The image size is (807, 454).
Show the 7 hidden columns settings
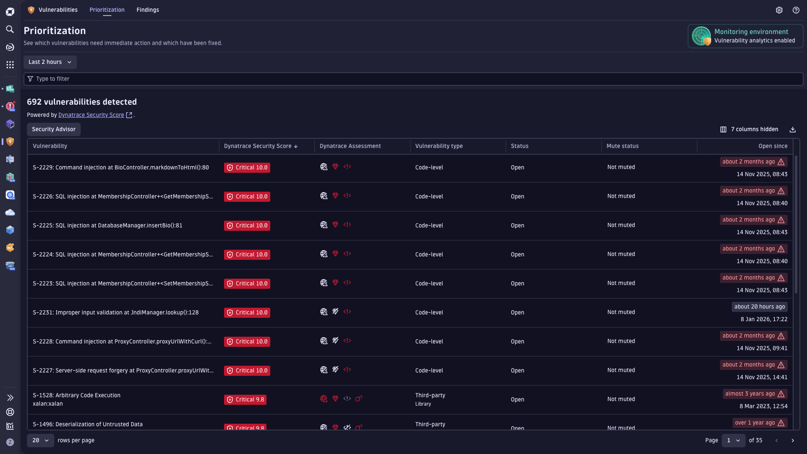[x=749, y=129]
